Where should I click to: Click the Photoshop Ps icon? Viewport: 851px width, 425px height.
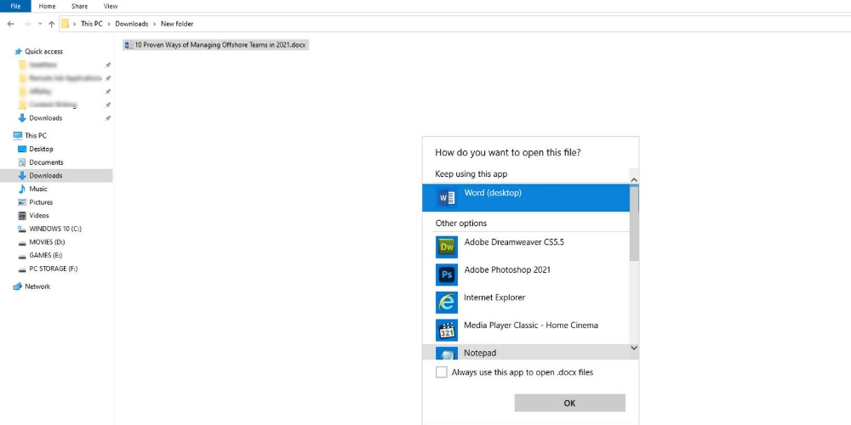[446, 275]
